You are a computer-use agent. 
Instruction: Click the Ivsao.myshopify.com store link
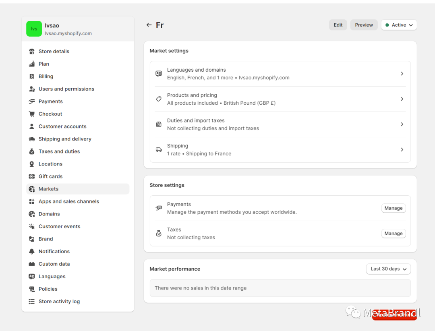click(68, 33)
